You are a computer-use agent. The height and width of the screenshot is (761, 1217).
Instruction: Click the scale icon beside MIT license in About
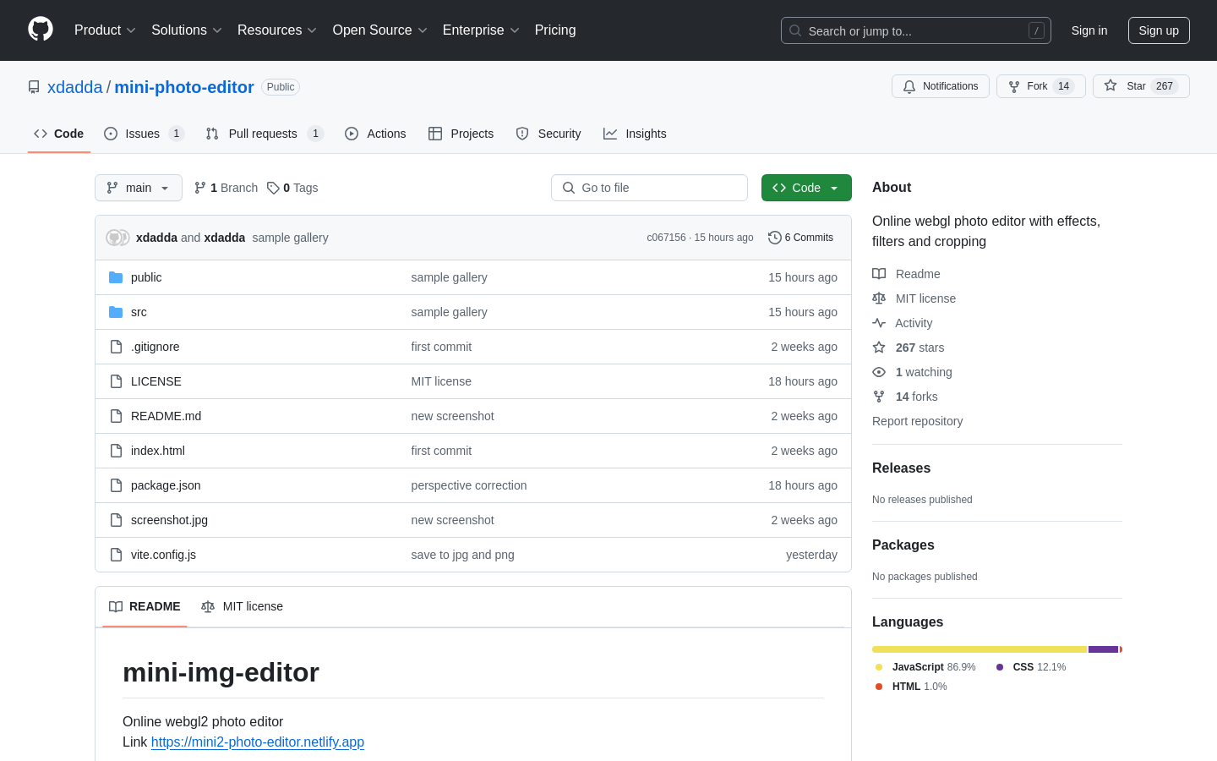(879, 298)
